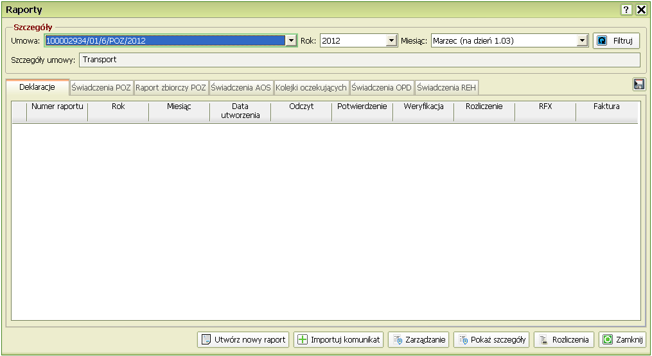This screenshot has height=356, width=652.
Task: Open the Świadczenia POZ tab
Action: point(101,88)
